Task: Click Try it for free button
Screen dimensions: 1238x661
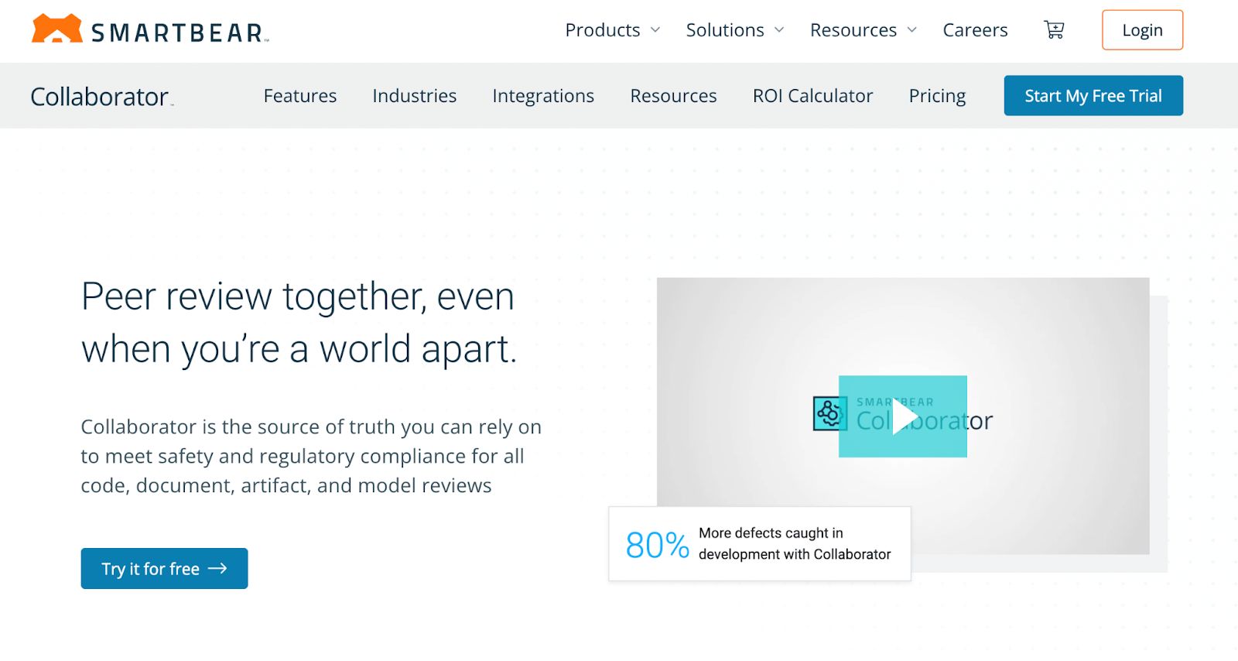Action: point(164,569)
